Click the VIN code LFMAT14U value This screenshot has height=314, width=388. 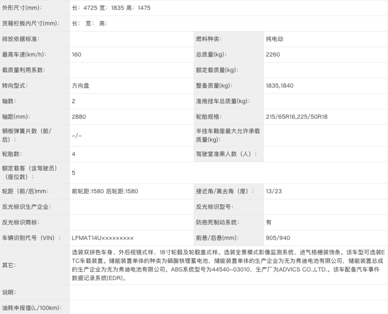(x=102, y=238)
